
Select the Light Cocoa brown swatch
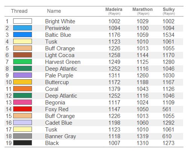[x=23, y=55]
